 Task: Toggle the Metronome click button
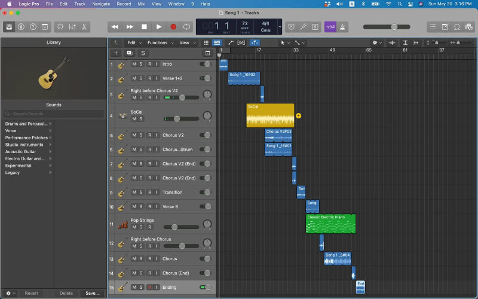click(x=342, y=27)
